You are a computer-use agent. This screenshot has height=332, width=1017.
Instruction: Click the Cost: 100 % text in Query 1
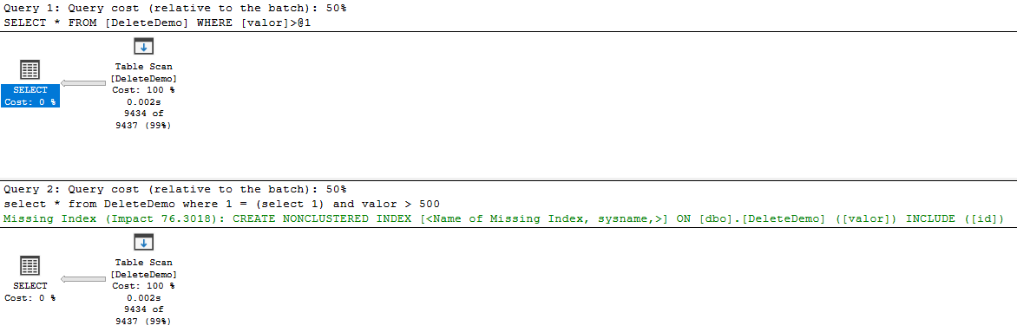point(143,90)
